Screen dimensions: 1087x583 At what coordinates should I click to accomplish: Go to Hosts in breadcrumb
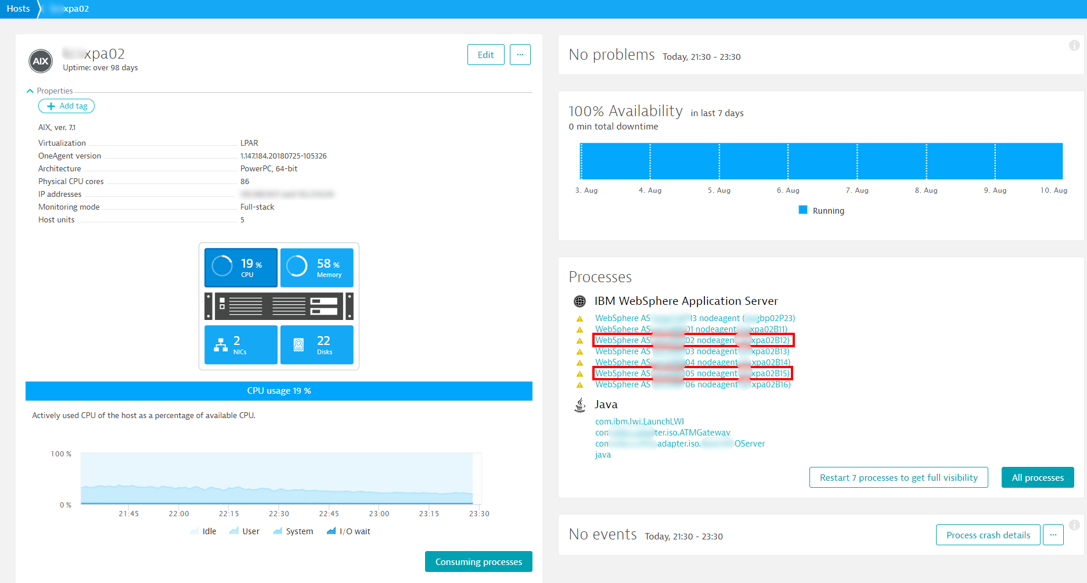[x=19, y=9]
